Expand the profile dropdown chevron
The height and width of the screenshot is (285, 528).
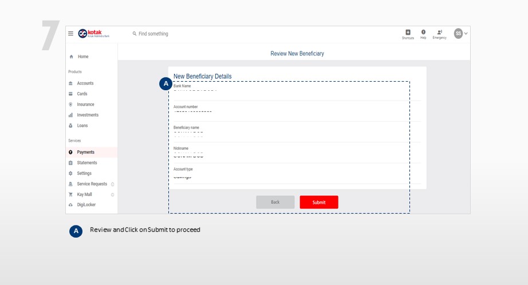click(466, 34)
